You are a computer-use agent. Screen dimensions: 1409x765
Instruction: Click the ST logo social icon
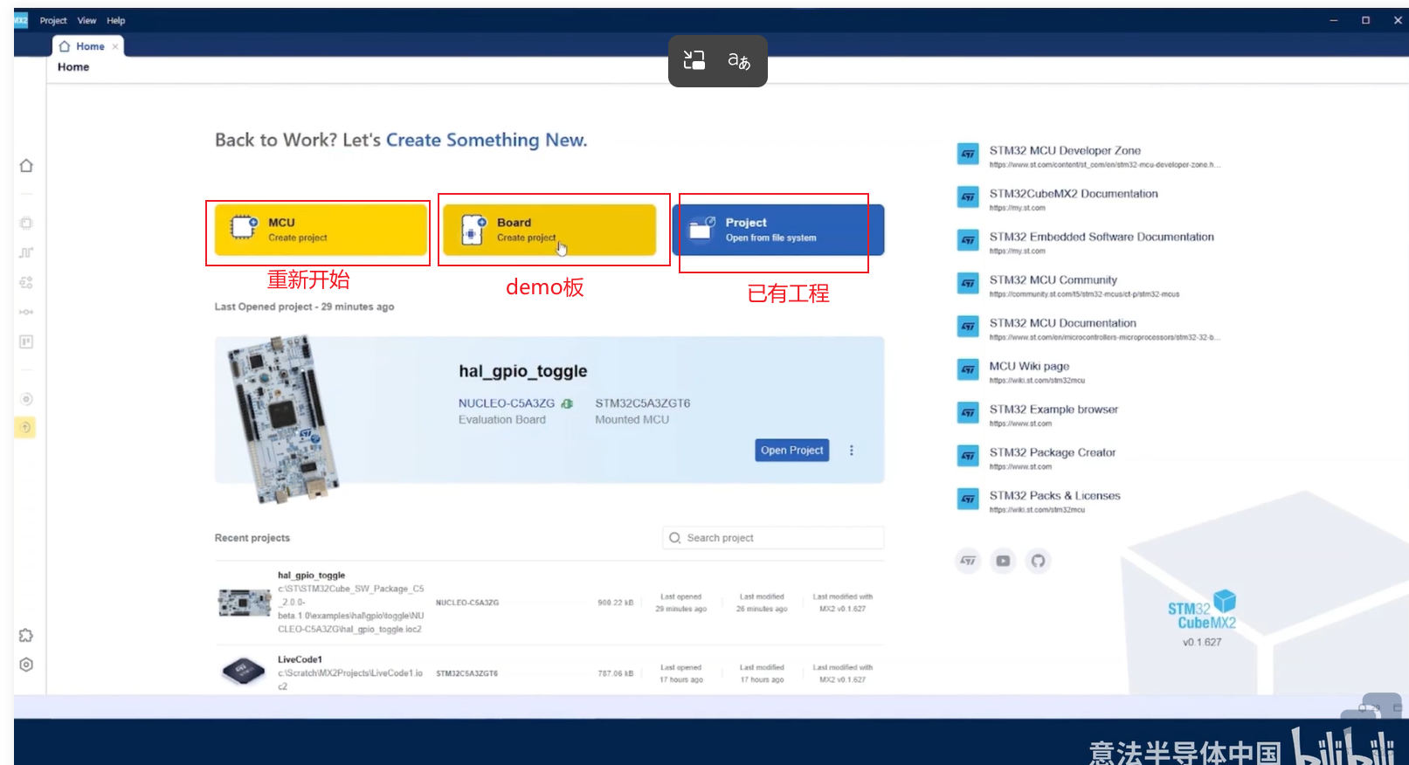(x=968, y=561)
